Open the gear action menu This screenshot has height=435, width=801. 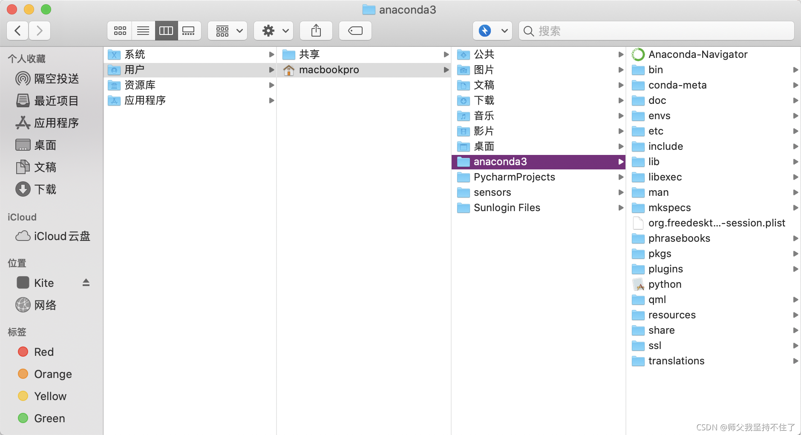click(x=274, y=31)
